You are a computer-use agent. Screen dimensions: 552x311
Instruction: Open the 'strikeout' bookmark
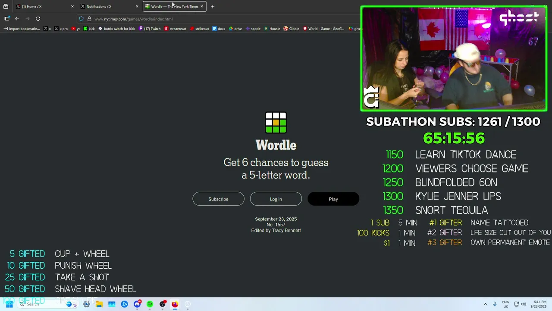(x=199, y=29)
